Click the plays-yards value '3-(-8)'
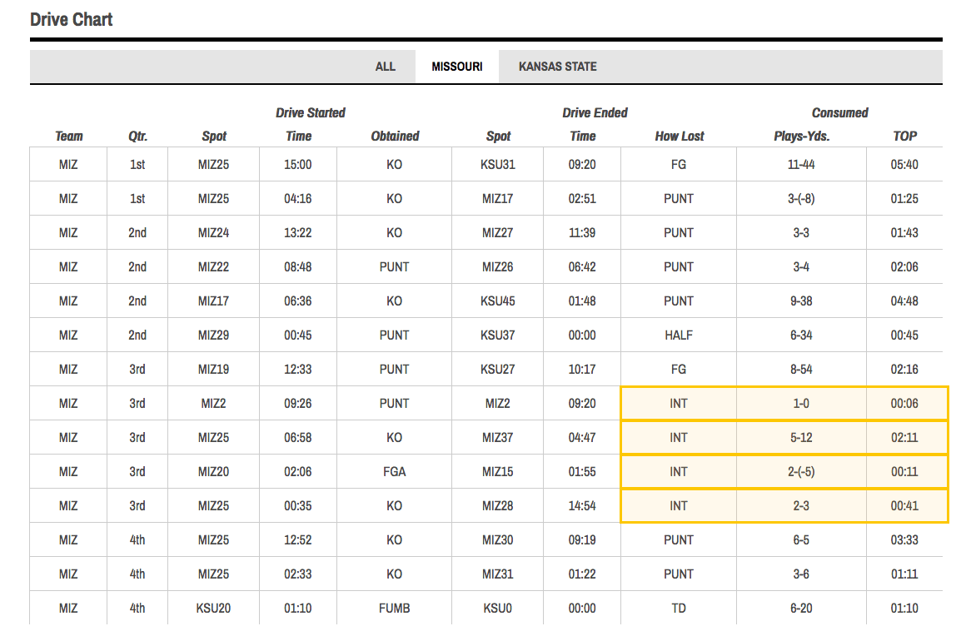Viewport: 966px width, 641px height. [x=801, y=198]
